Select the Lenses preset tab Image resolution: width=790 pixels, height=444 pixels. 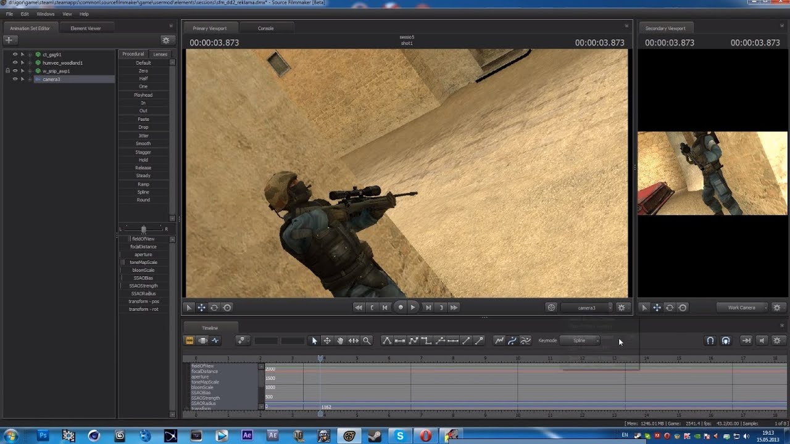[160, 54]
